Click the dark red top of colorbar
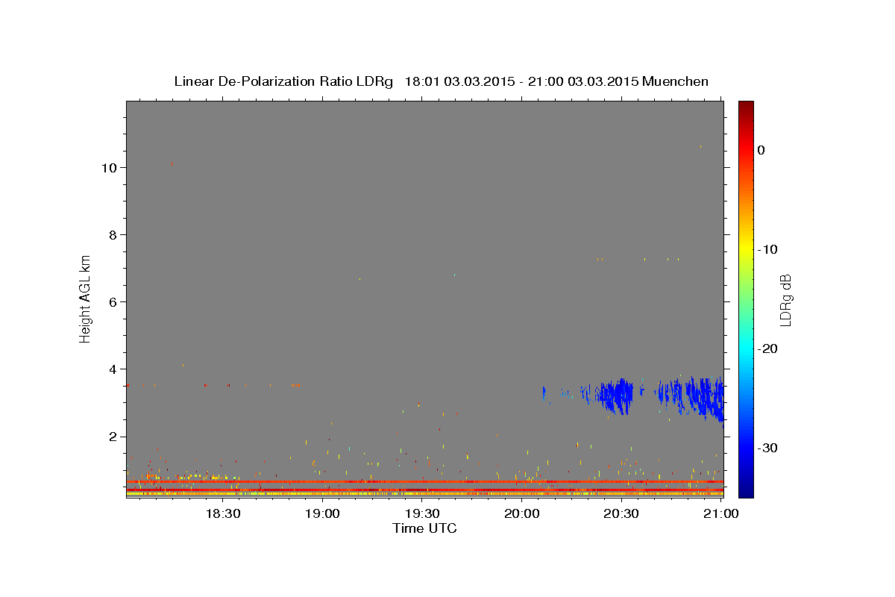The width and height of the screenshot is (895, 597). [x=746, y=108]
